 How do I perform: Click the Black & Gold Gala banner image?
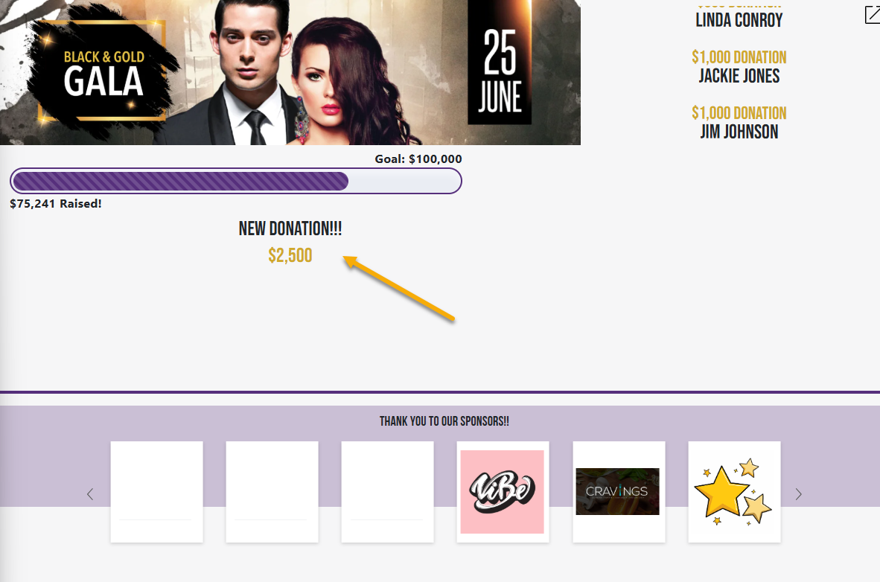290,72
